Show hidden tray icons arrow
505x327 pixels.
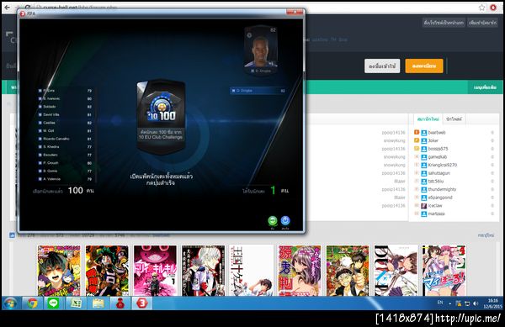tap(450, 303)
